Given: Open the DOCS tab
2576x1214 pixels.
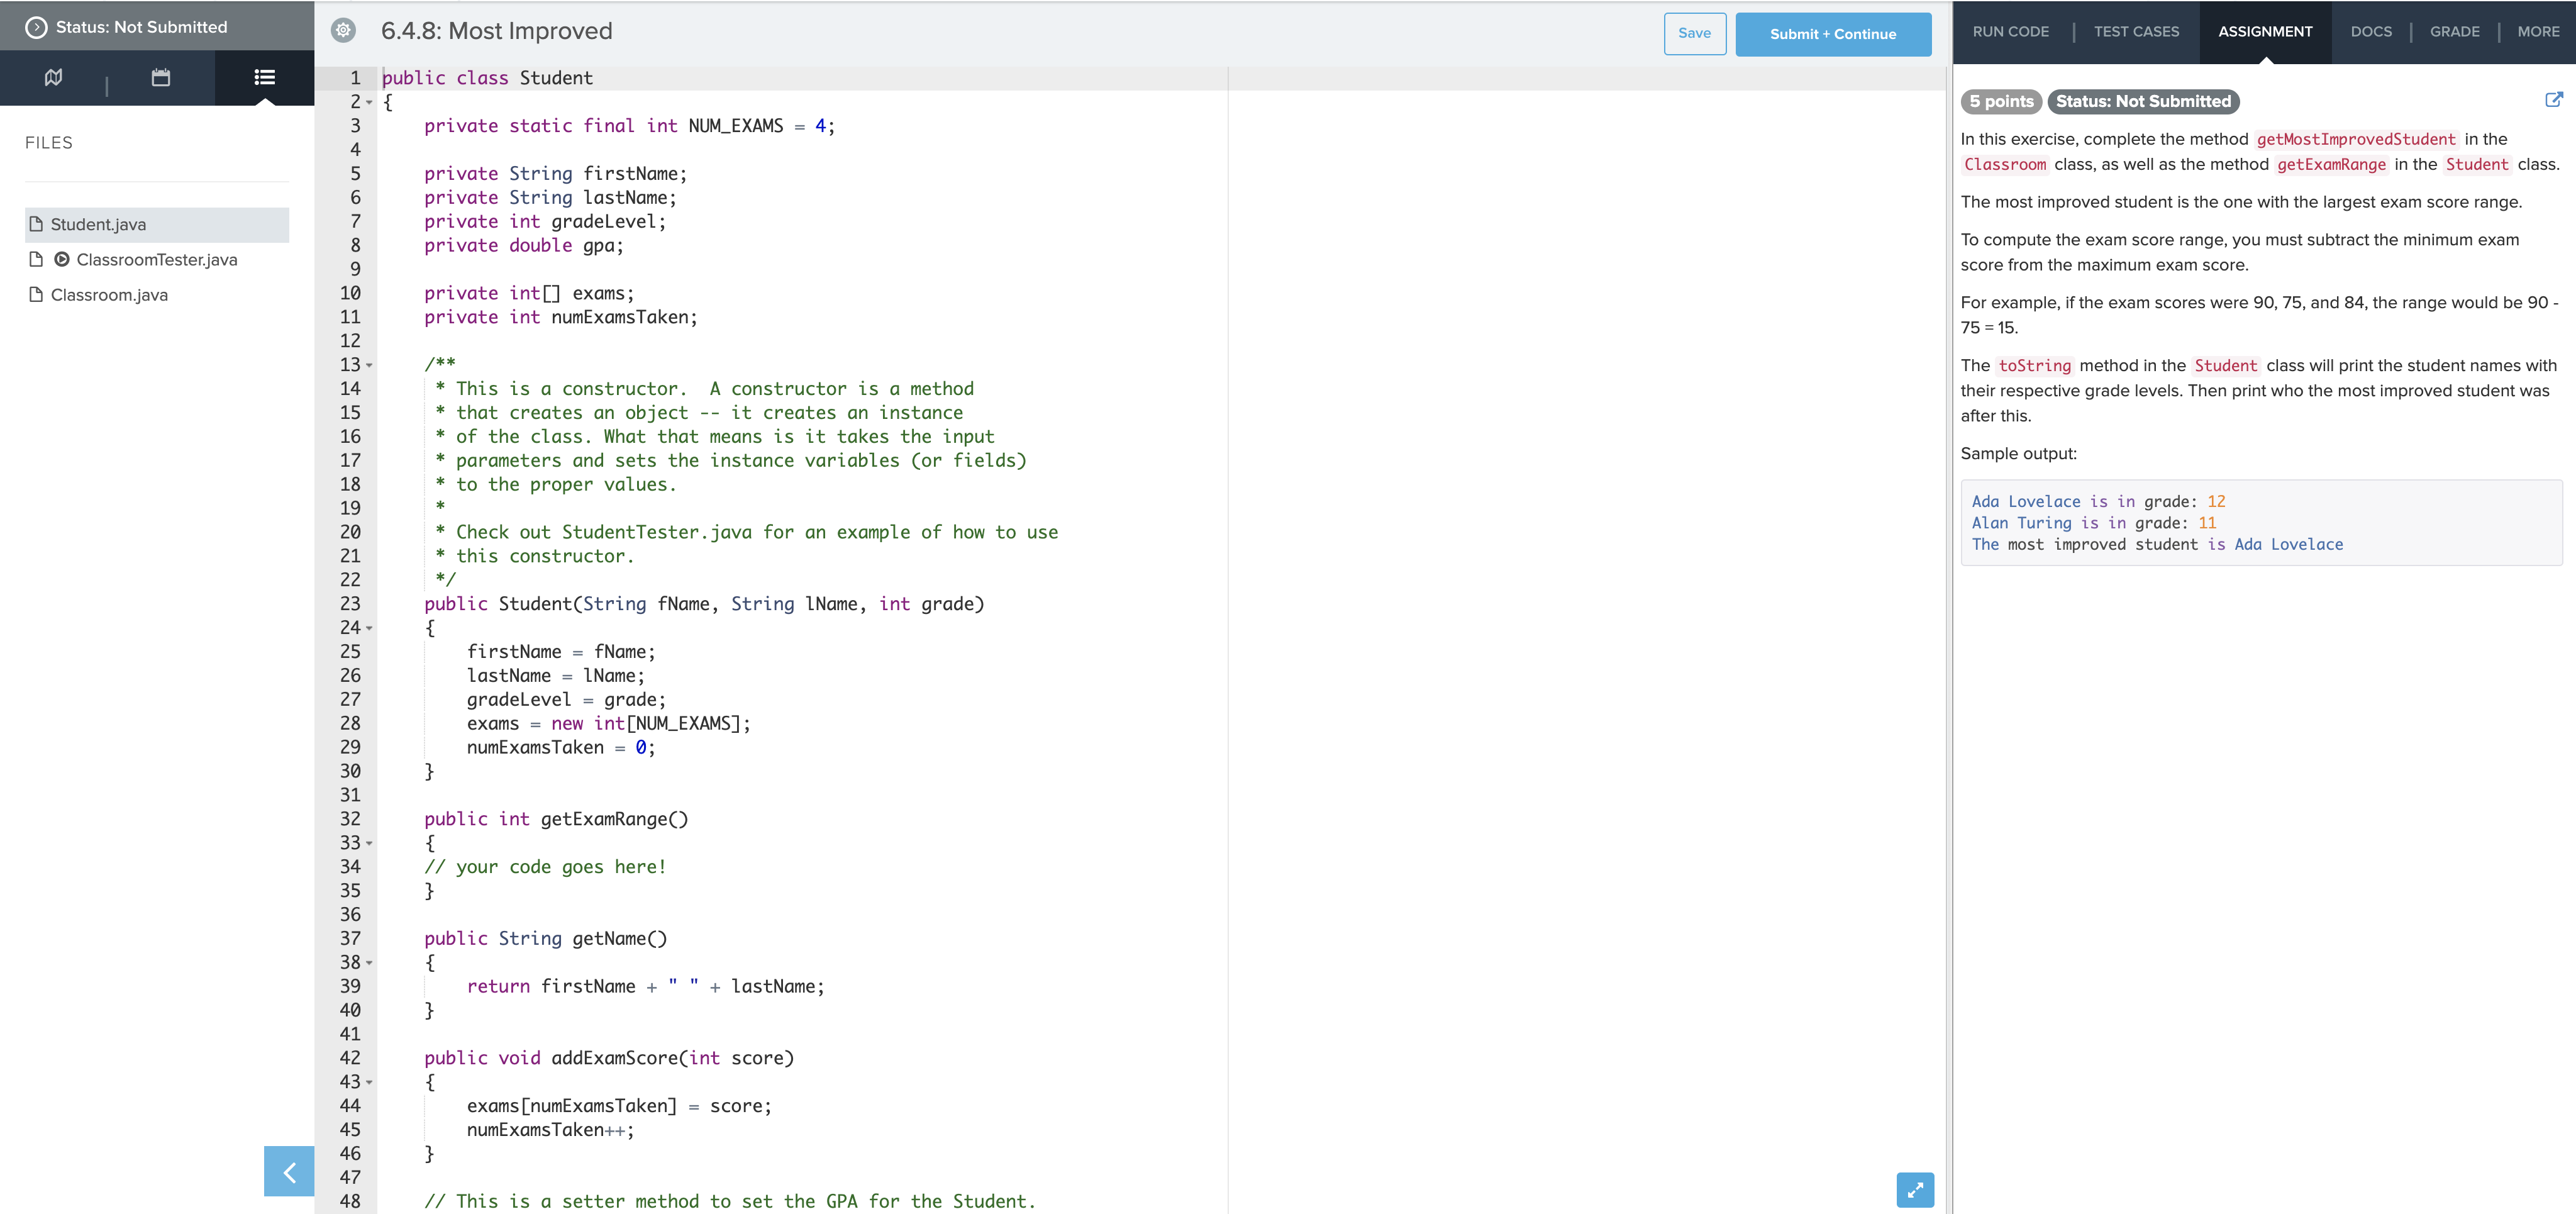Looking at the screenshot, I should 2371,31.
